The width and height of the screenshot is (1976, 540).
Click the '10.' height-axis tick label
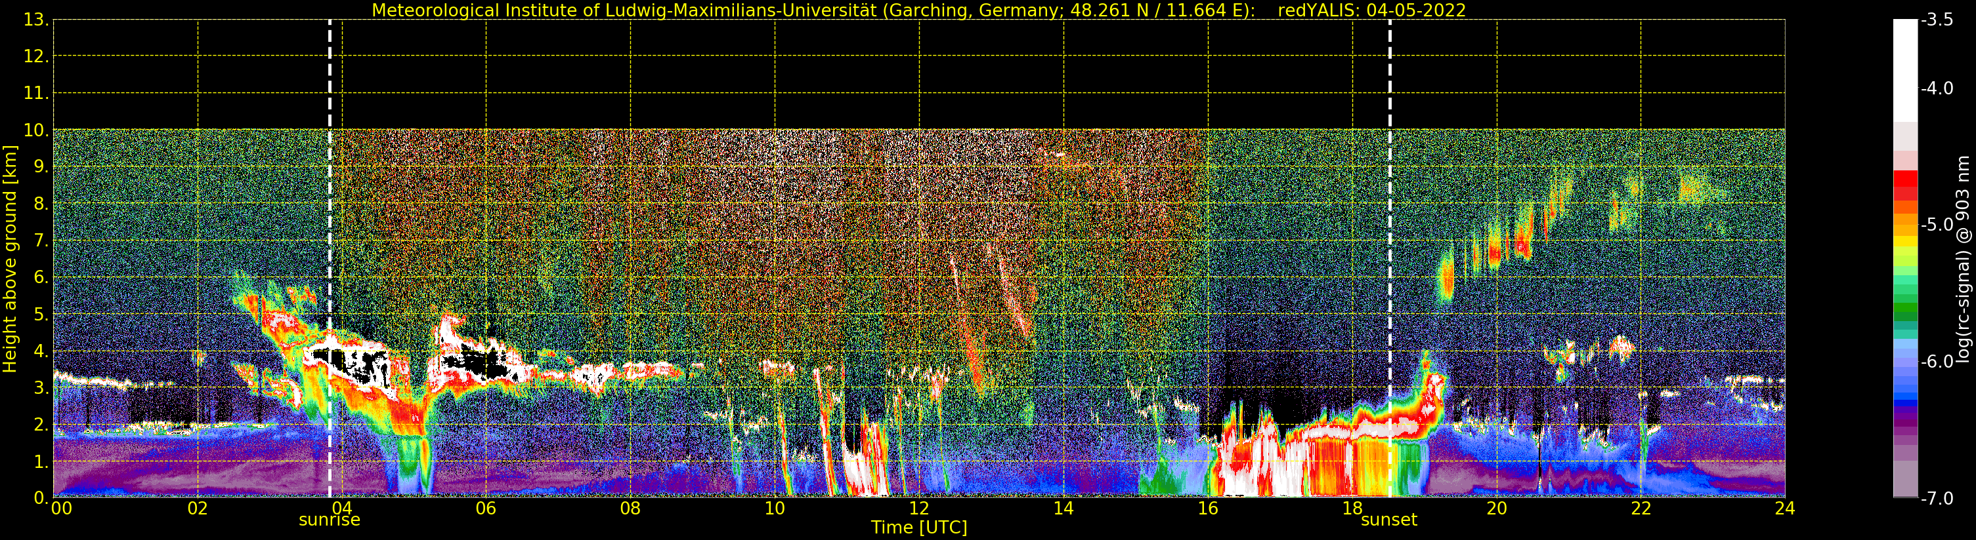point(36,130)
